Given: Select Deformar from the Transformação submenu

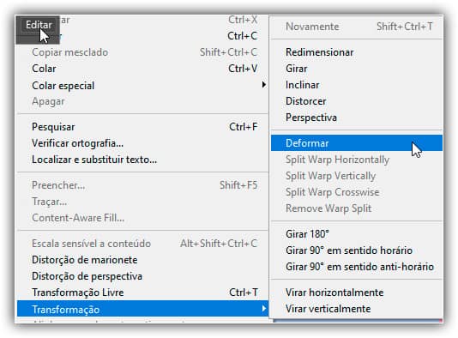Looking at the screenshot, I should point(357,143).
